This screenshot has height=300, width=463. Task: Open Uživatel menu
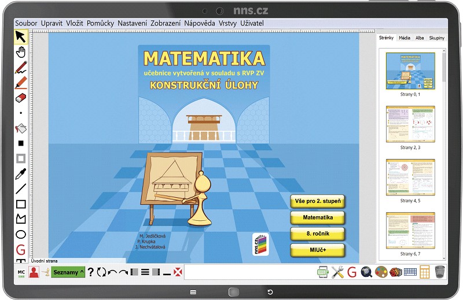click(x=252, y=23)
